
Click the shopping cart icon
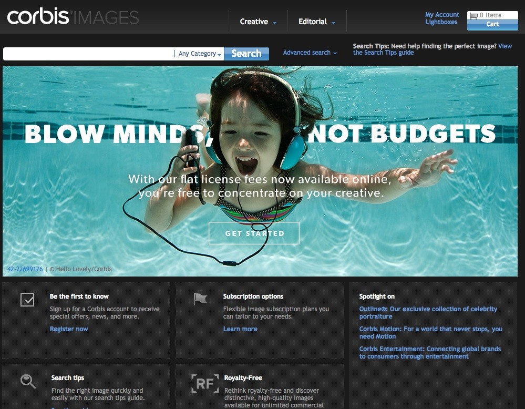coord(474,16)
